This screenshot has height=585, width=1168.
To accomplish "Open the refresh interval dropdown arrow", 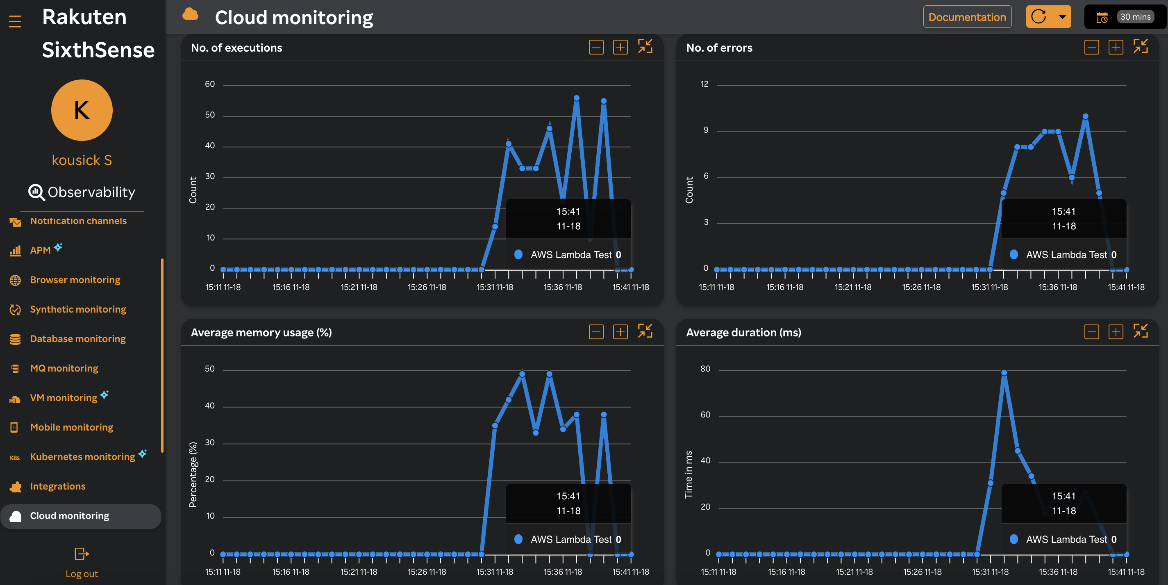I will pos(1062,17).
